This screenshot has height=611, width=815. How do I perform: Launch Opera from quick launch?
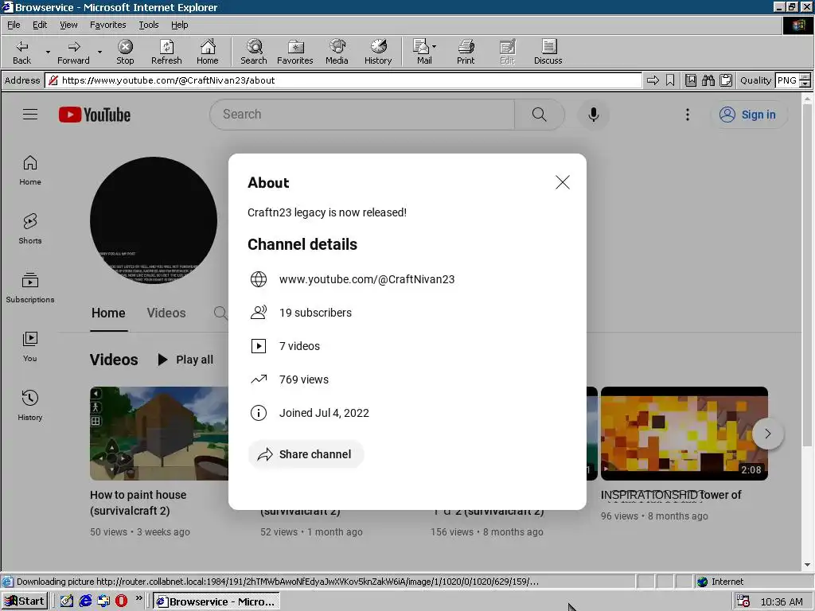click(121, 601)
